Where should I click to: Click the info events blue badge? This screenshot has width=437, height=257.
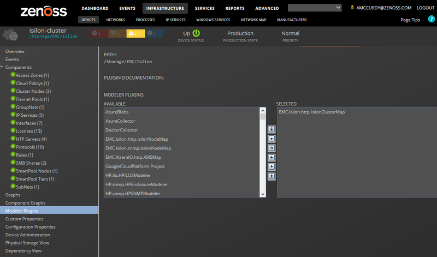coord(154,33)
